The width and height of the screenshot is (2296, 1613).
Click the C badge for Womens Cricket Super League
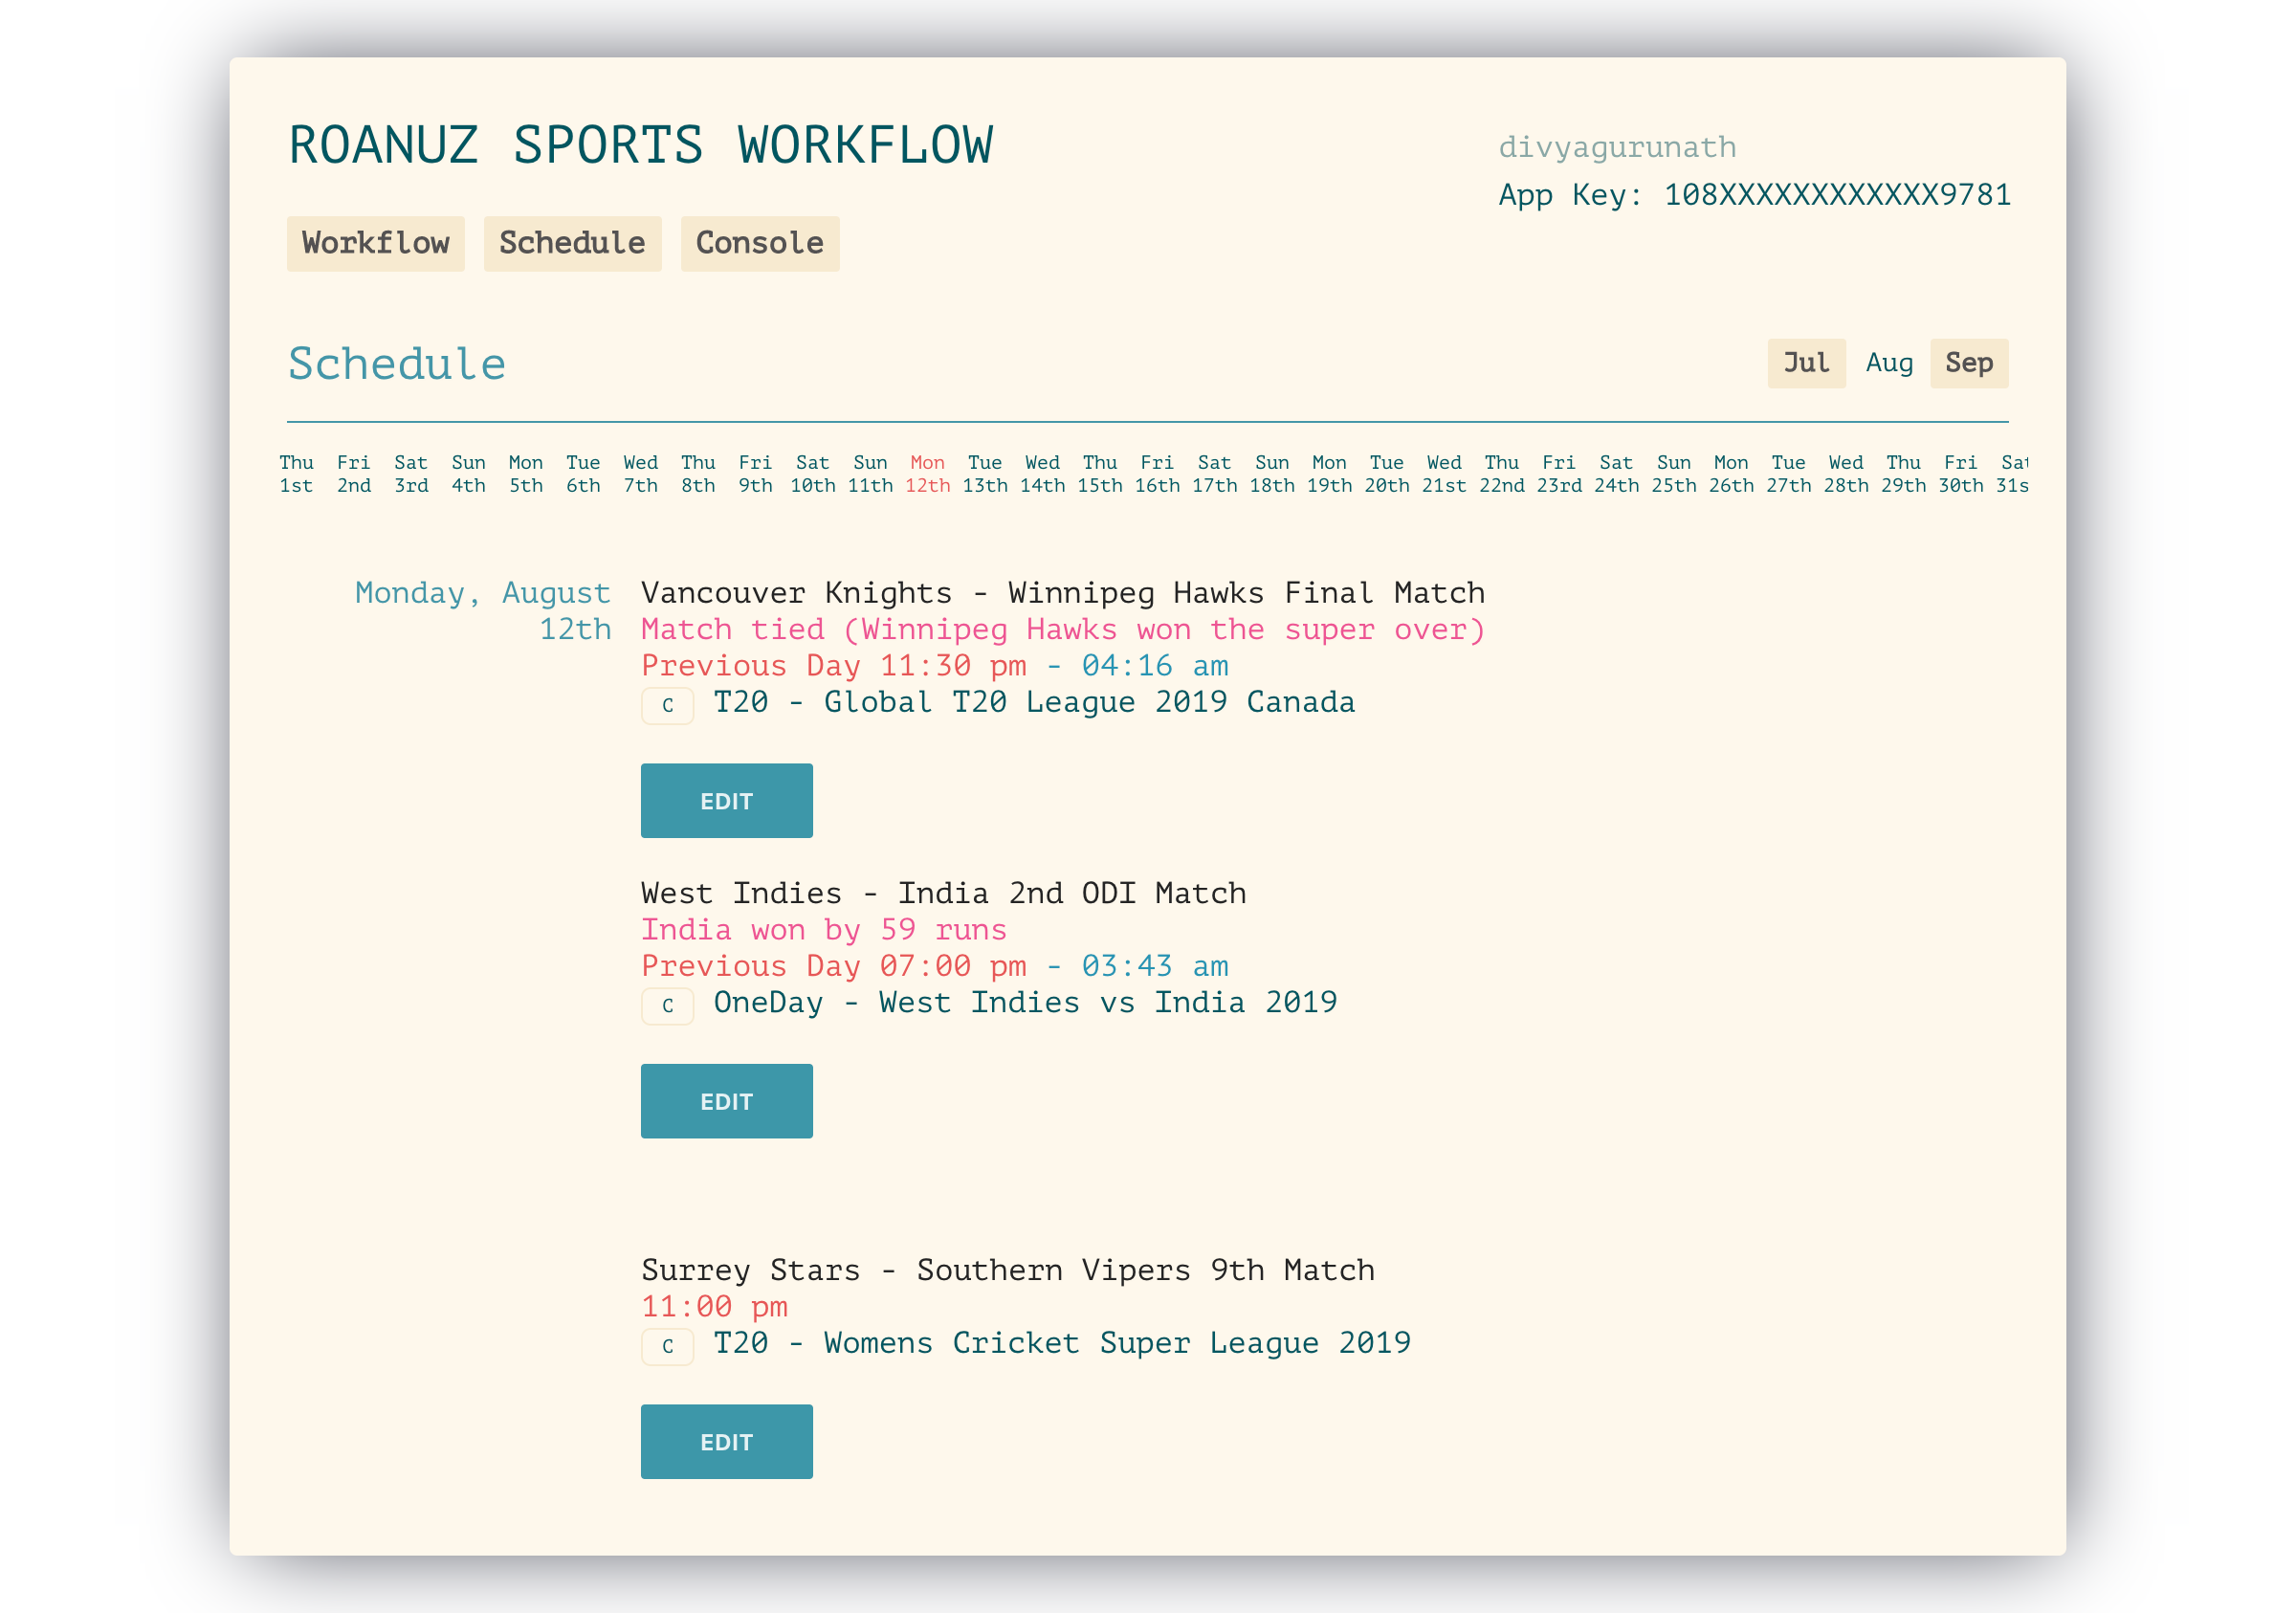[667, 1346]
